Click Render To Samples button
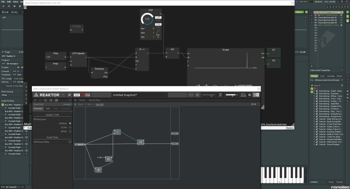 pyautogui.click(x=13, y=86)
